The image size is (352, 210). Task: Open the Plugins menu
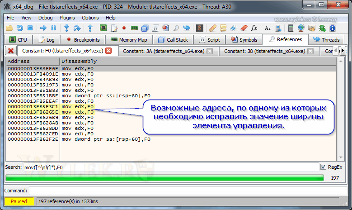pos(67,18)
